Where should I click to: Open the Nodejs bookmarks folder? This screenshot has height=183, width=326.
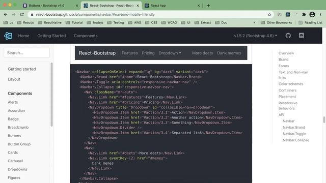95,22
